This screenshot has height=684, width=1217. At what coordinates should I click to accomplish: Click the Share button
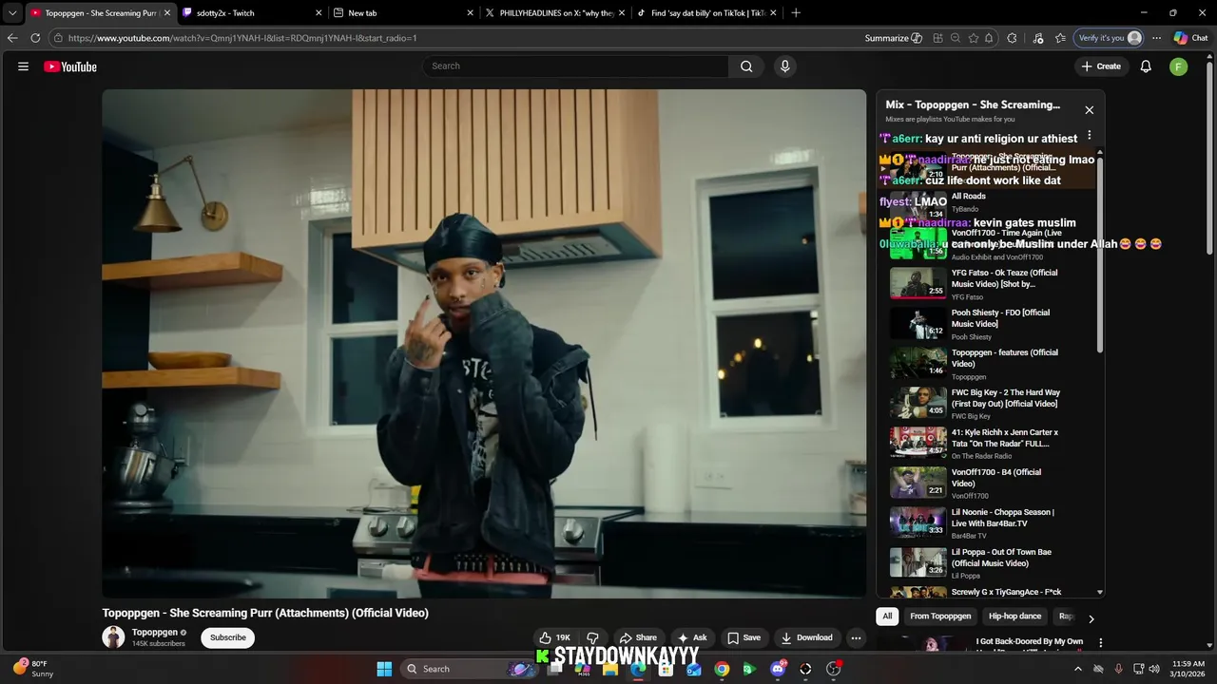(638, 637)
